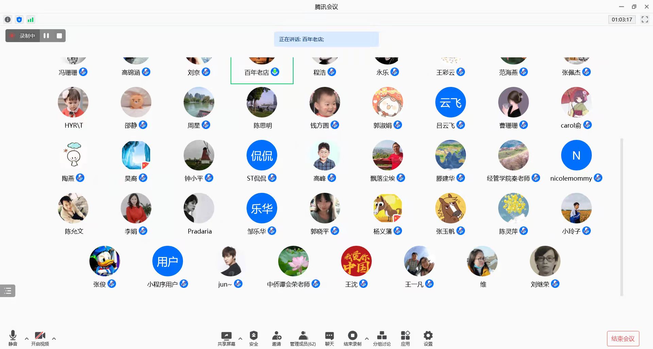Open the Chat (聊天) panel
Viewport: 653px width, 349px height.
[x=329, y=338]
